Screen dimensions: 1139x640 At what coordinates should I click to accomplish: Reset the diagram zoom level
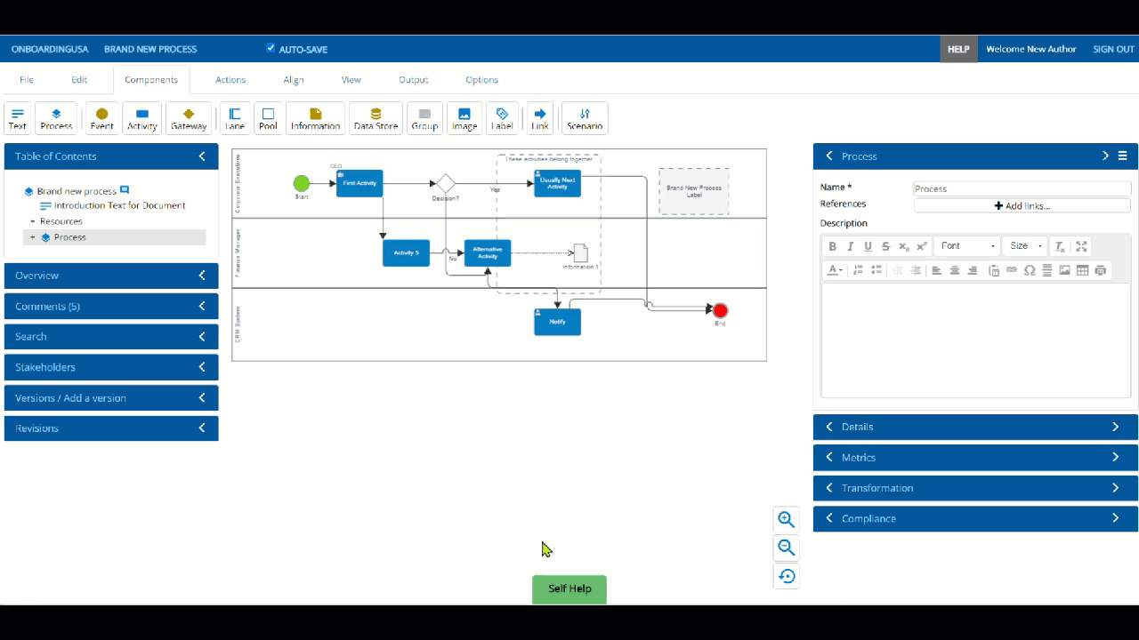(x=786, y=576)
